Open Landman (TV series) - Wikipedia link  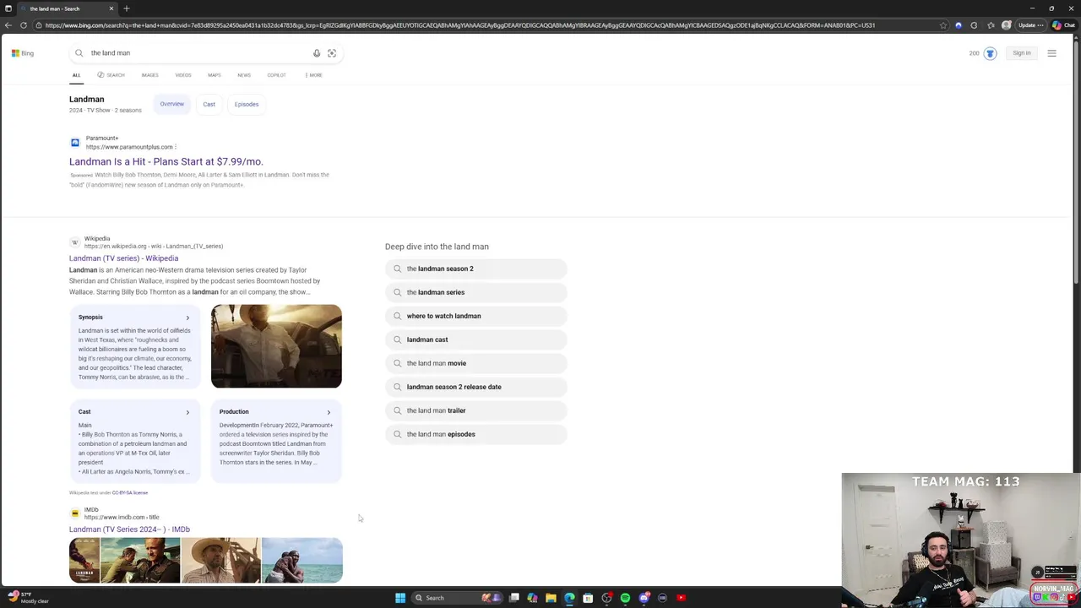123,258
